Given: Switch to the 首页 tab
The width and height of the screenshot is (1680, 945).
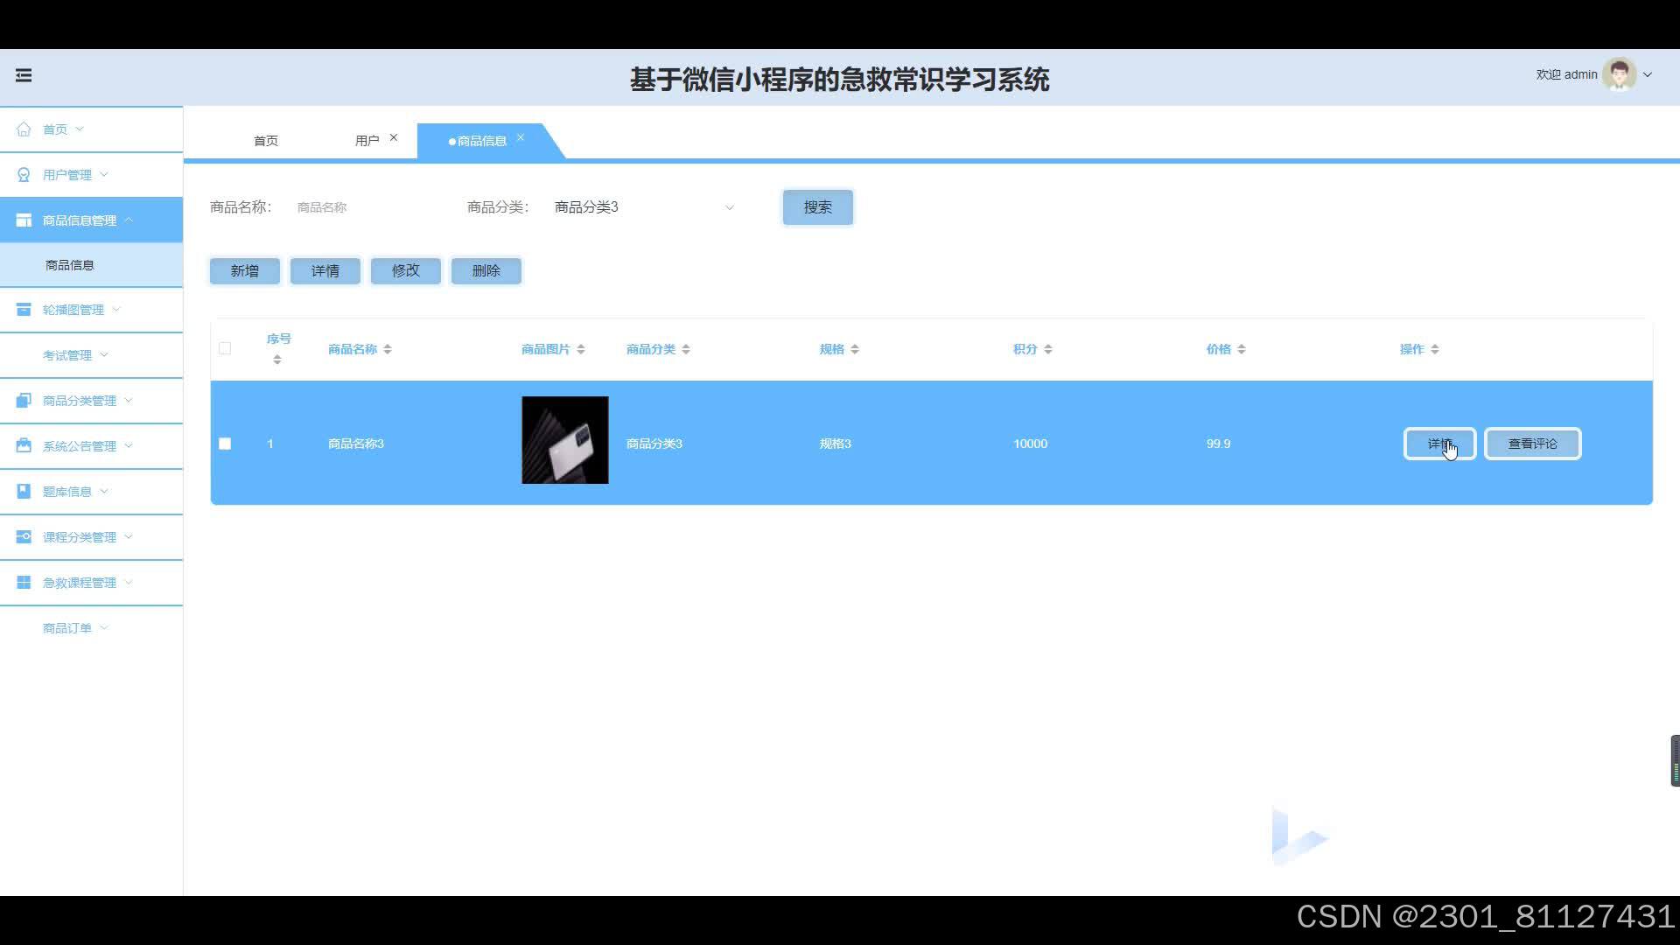Looking at the screenshot, I should [266, 141].
